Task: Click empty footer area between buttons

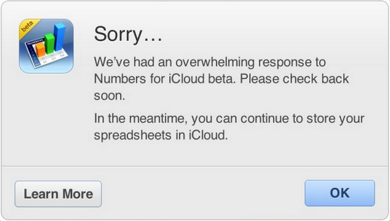Action: (x=202, y=194)
